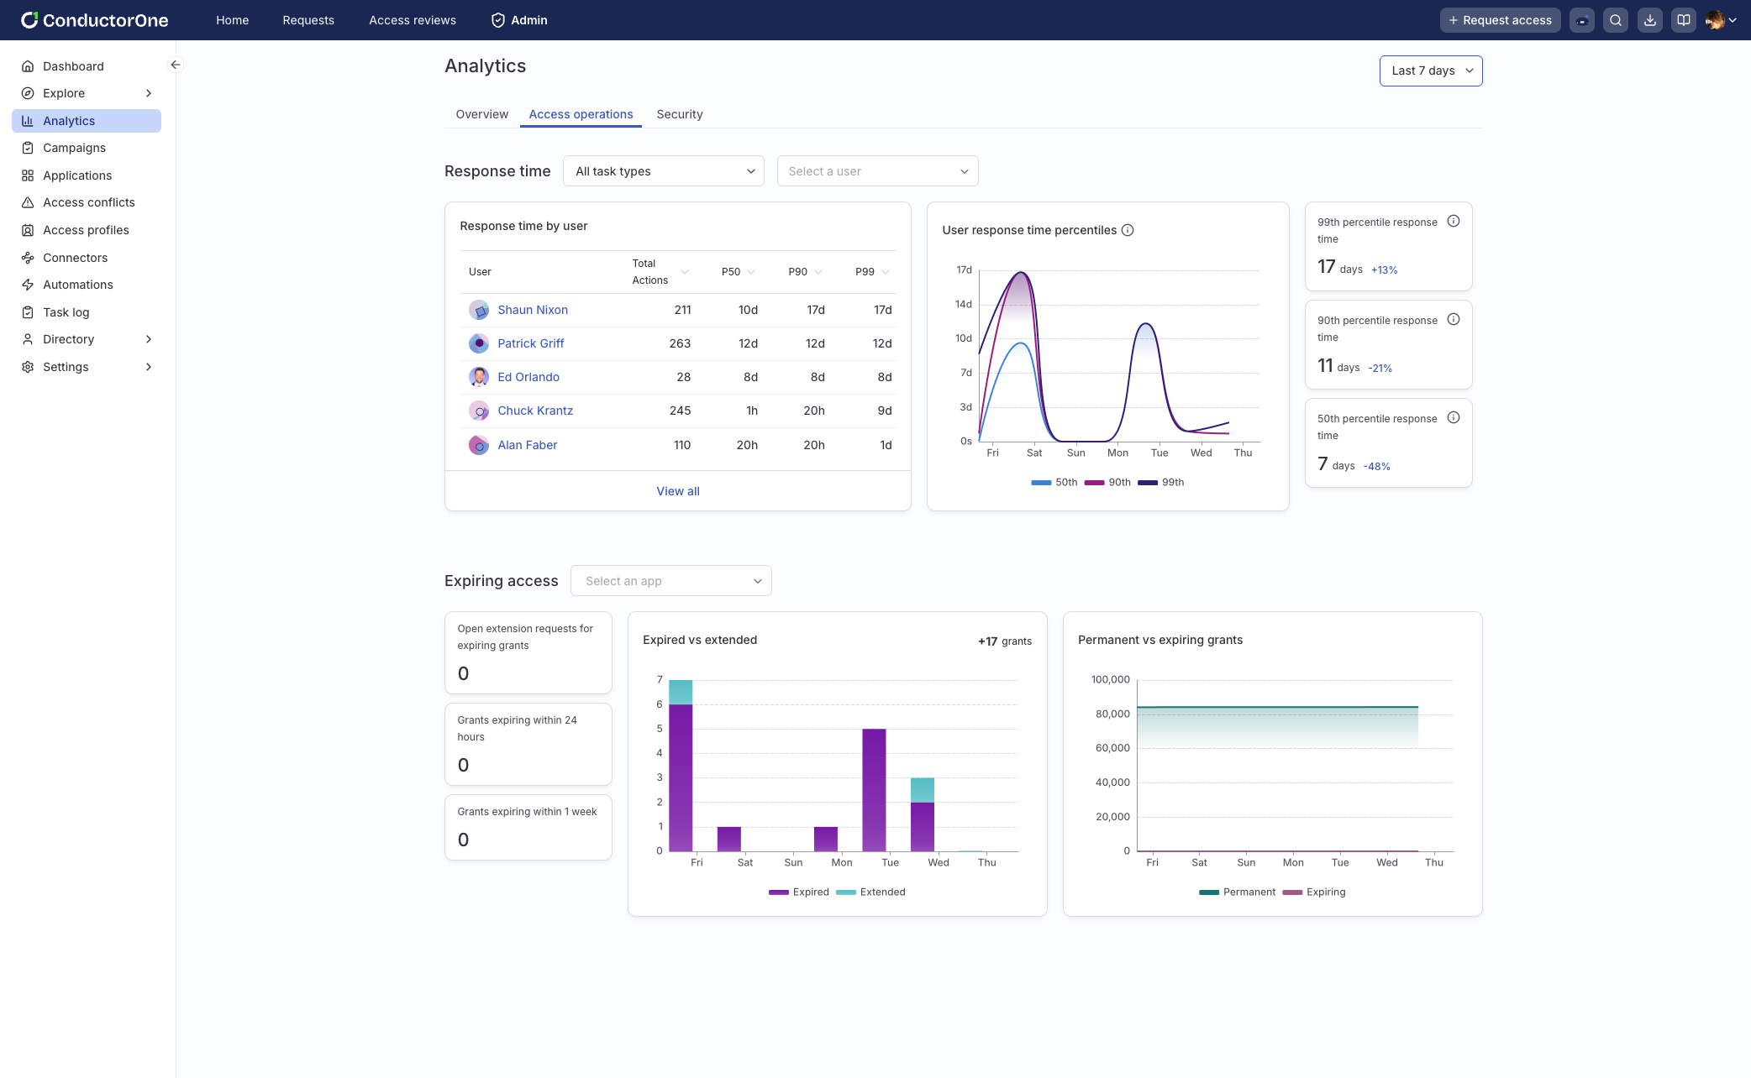1751x1078 pixels.
Task: Click info icon beside percentiles chart title
Action: coord(1128,230)
